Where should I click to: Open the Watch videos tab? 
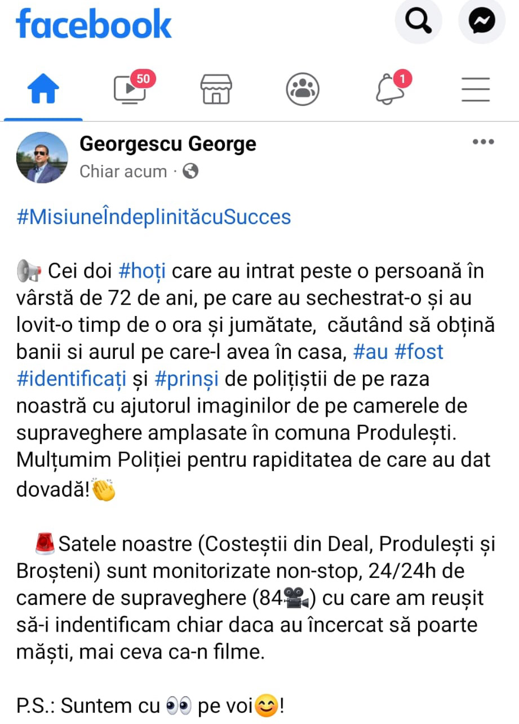(x=130, y=89)
